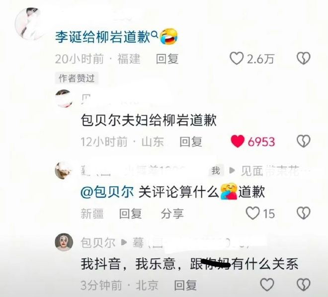Open the 李诞给柳岩道歉 search link
This screenshot has height=297, width=328.
click(102, 38)
